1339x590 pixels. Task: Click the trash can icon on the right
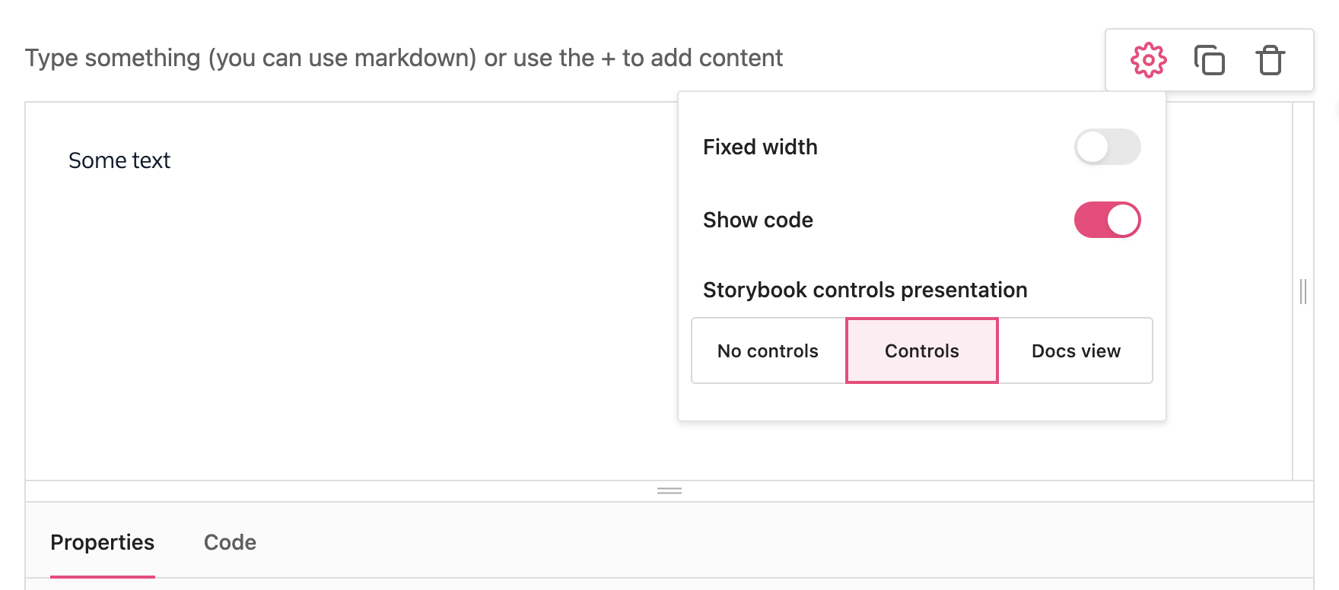[1269, 60]
